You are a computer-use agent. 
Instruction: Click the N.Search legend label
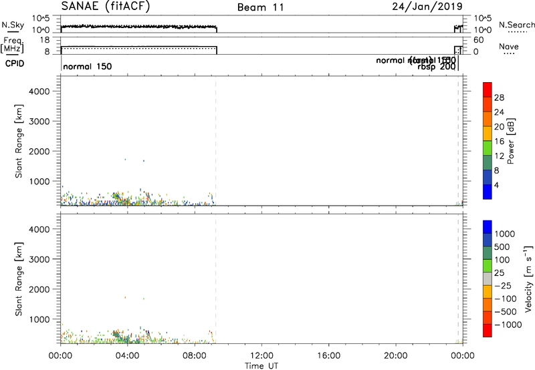click(517, 25)
